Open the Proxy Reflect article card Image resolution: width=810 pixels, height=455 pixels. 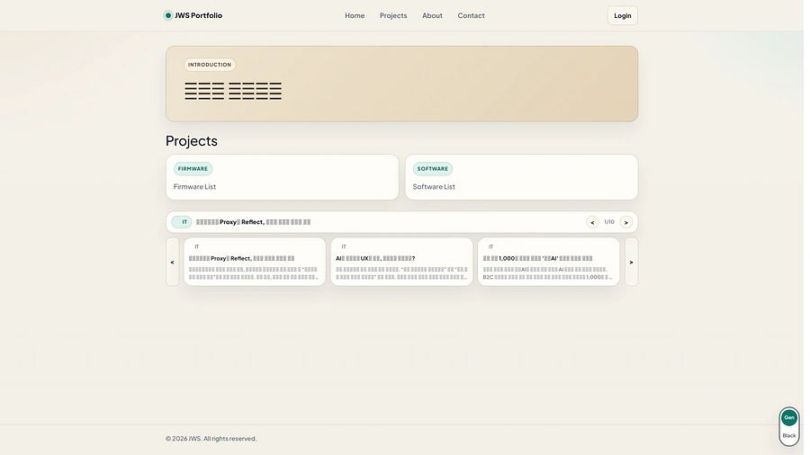click(x=255, y=262)
